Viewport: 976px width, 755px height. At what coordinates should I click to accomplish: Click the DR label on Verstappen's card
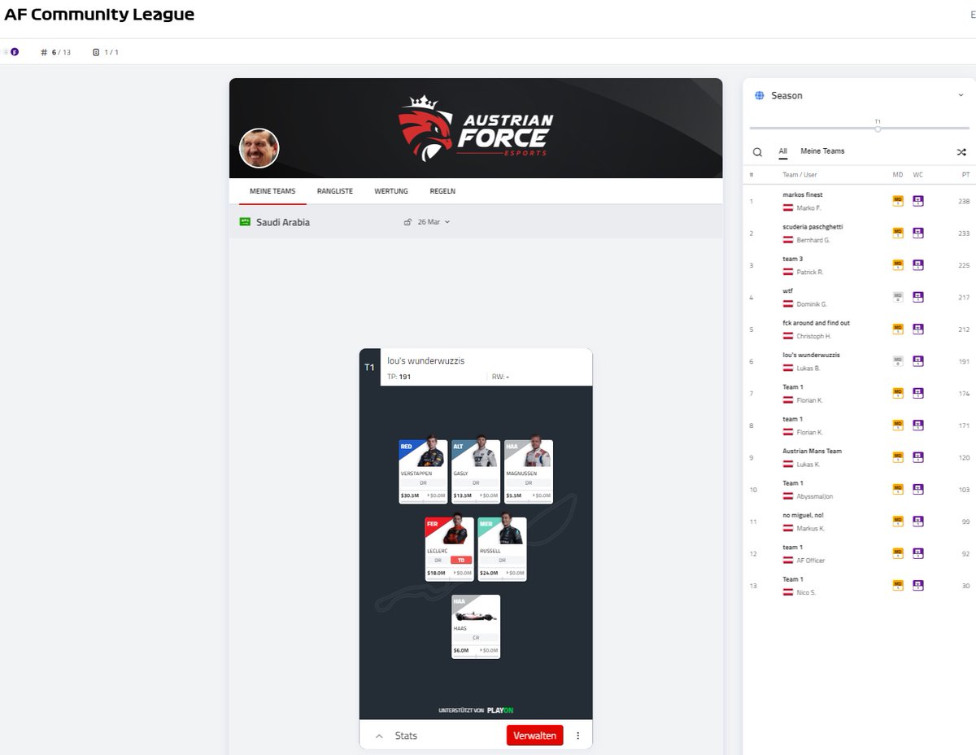coord(423,482)
